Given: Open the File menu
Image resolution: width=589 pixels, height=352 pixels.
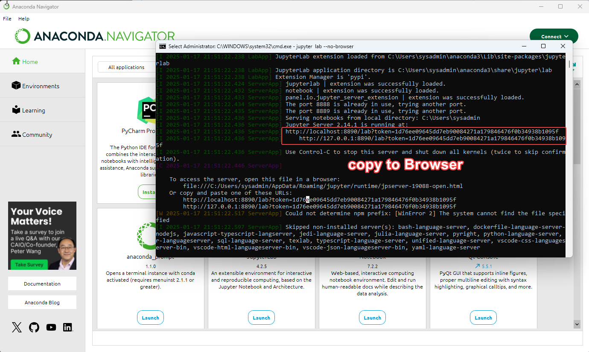Looking at the screenshot, I should (7, 19).
